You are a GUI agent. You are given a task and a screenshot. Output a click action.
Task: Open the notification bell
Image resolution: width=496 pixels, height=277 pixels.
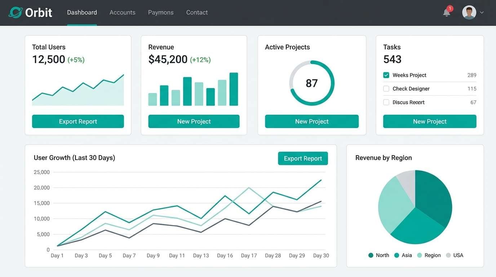[x=446, y=13]
